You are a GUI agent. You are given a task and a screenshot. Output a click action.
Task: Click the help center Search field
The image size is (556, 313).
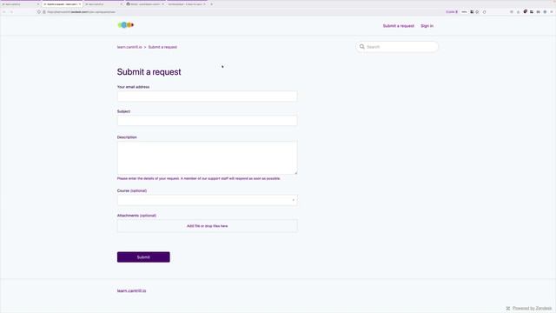pos(397,46)
